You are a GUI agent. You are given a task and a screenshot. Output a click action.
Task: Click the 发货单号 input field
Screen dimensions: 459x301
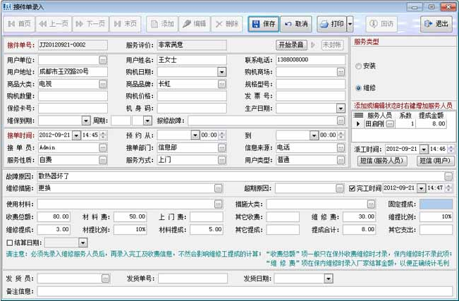192,278
